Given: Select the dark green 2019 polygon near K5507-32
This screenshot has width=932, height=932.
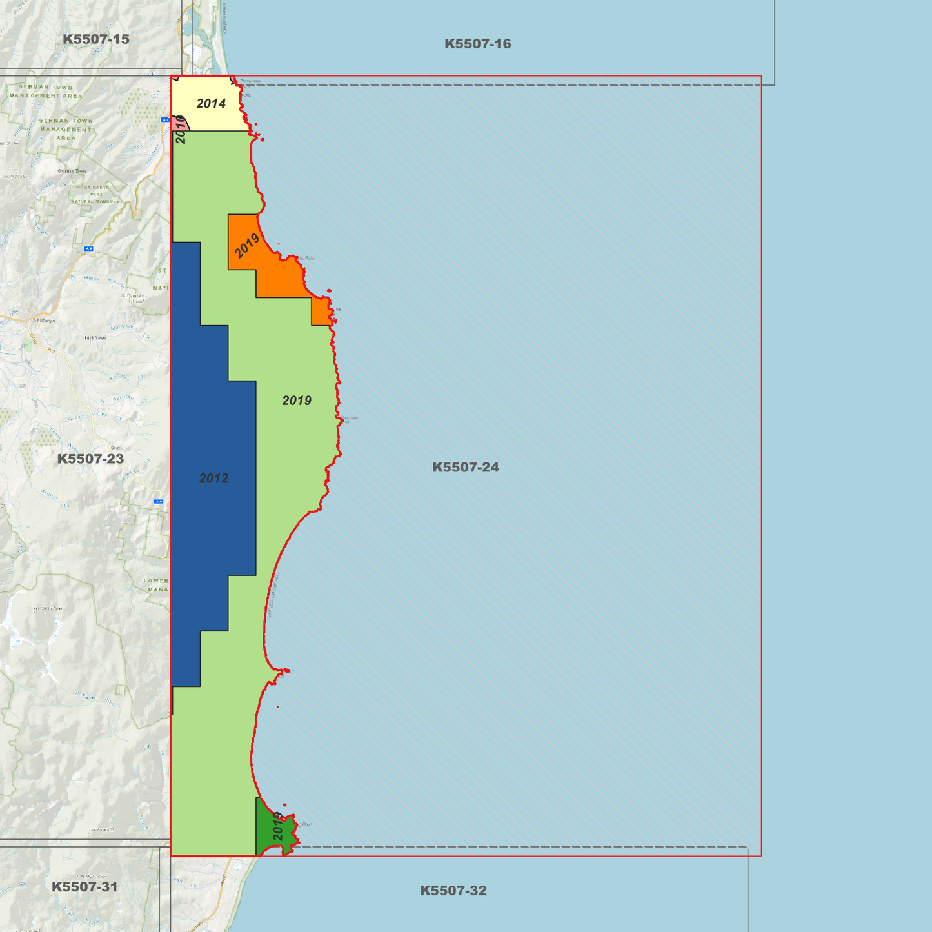Looking at the screenshot, I should pyautogui.click(x=268, y=826).
